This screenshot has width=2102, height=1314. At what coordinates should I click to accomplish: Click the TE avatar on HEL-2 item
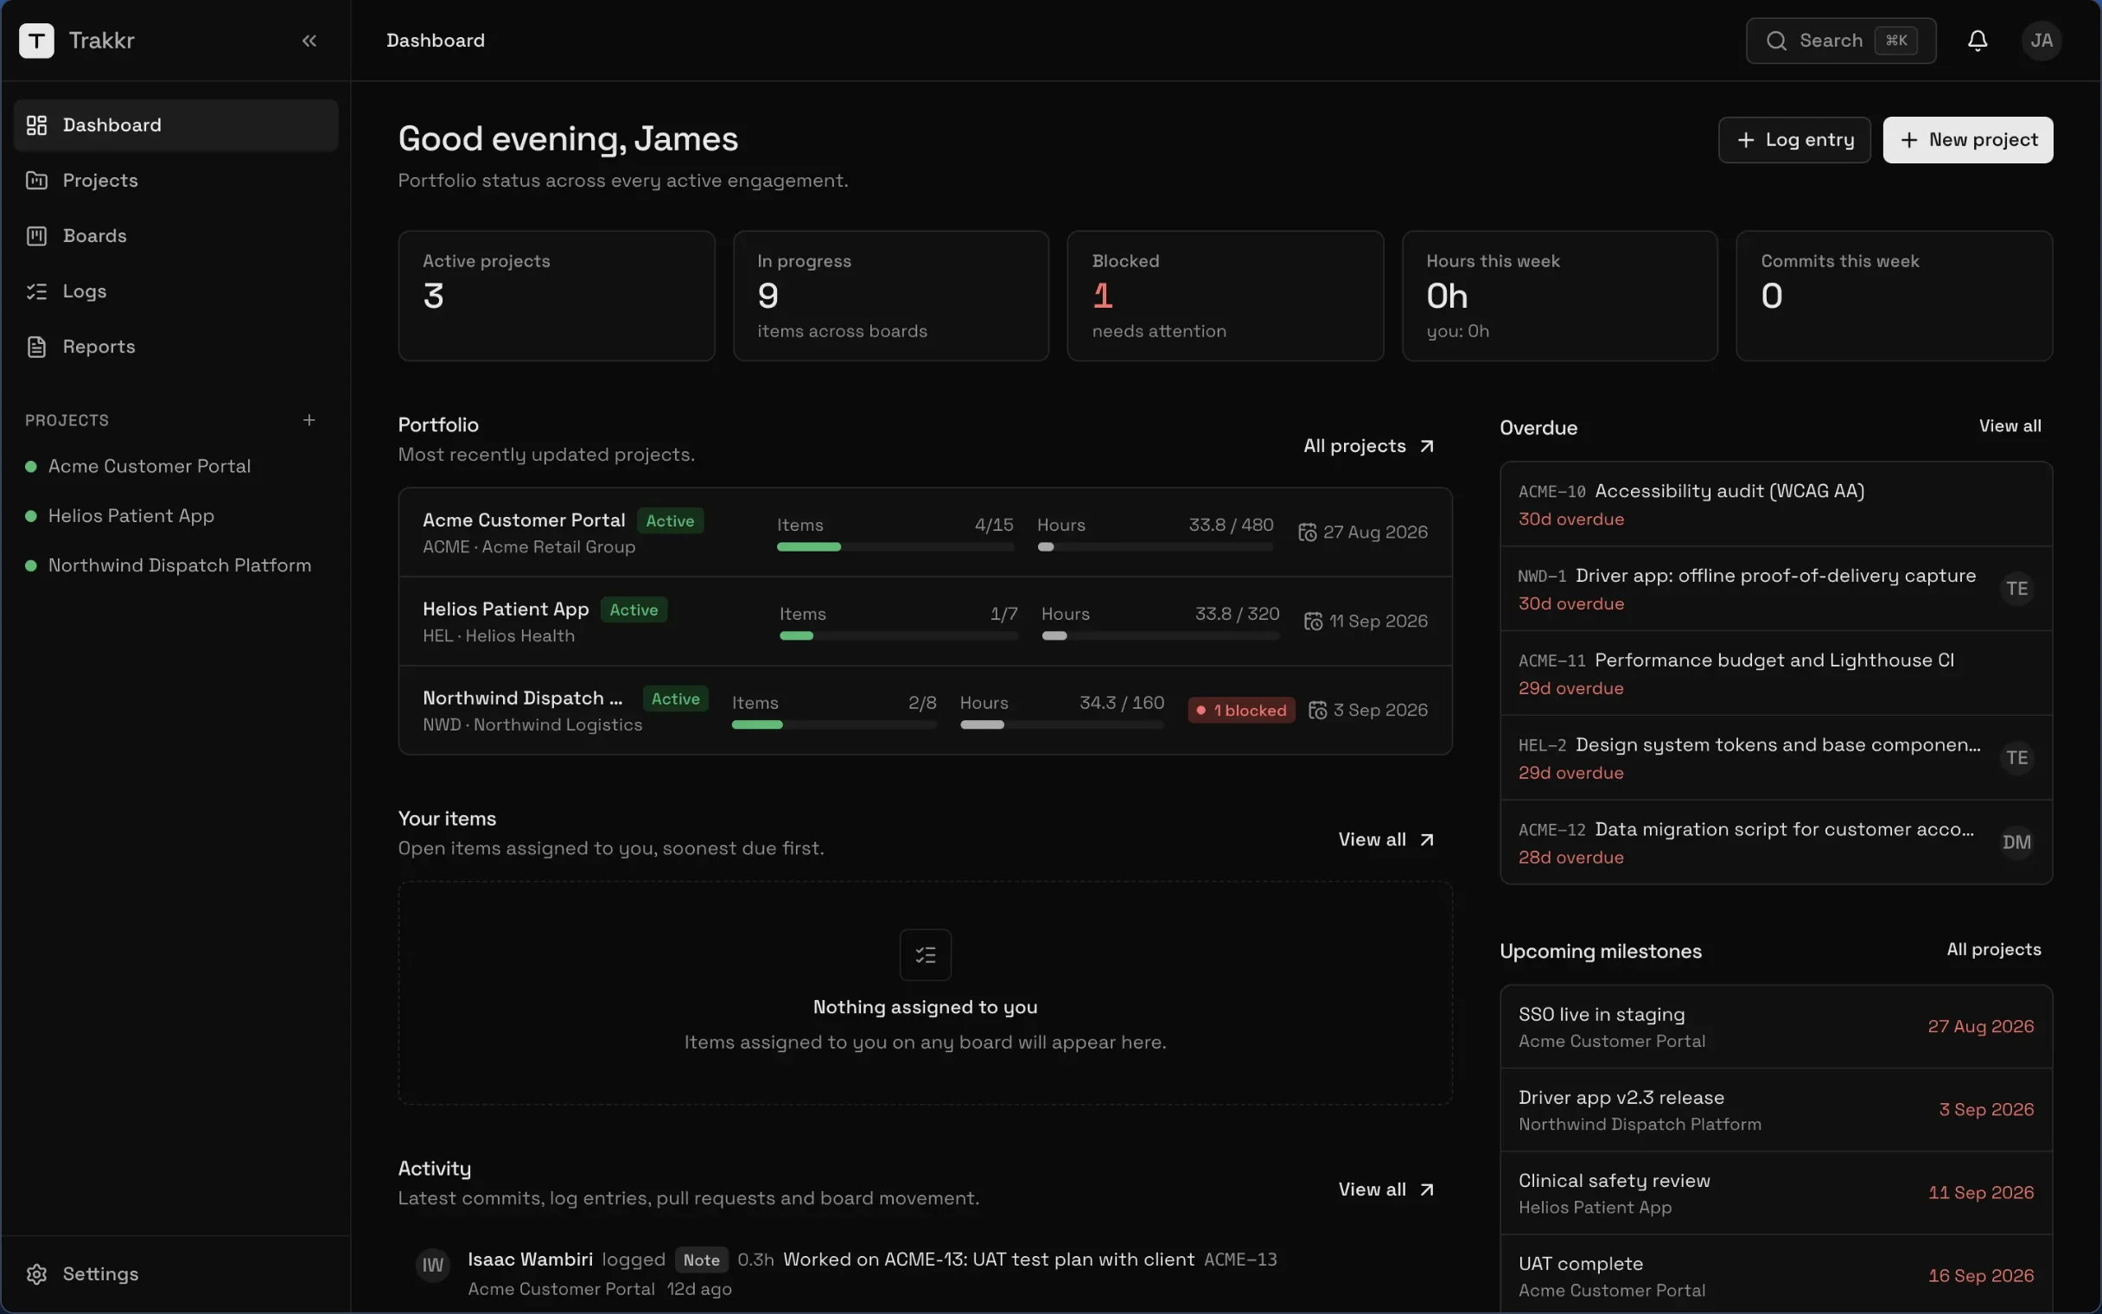2017,758
